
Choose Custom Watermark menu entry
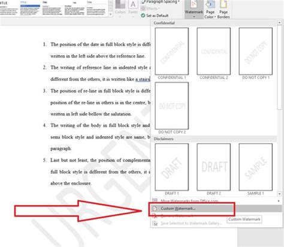point(216,209)
